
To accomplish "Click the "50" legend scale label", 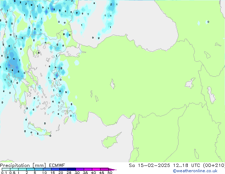I will 110,173.
